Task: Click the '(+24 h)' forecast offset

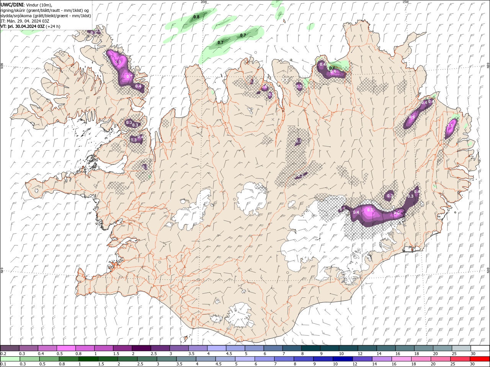Action: pyautogui.click(x=53, y=26)
